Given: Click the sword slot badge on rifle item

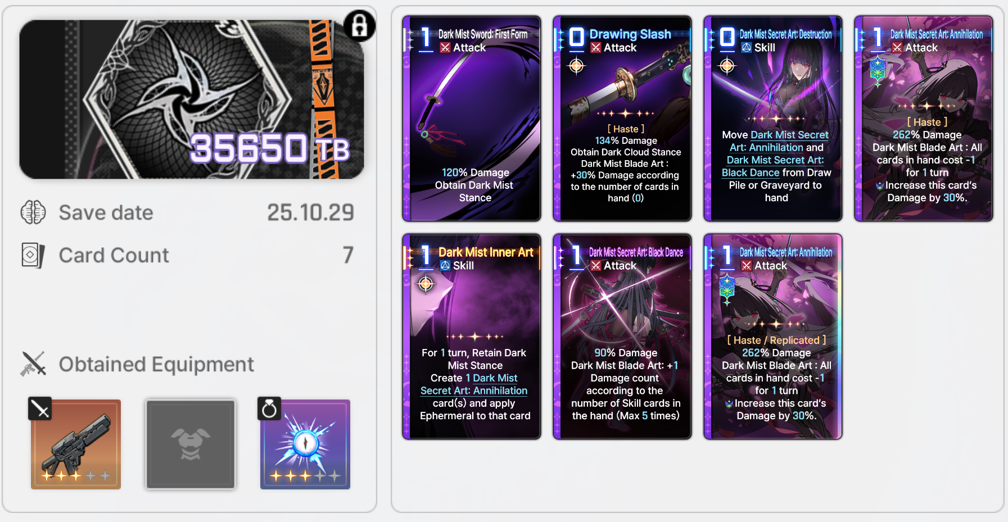Looking at the screenshot, I should click(x=40, y=408).
